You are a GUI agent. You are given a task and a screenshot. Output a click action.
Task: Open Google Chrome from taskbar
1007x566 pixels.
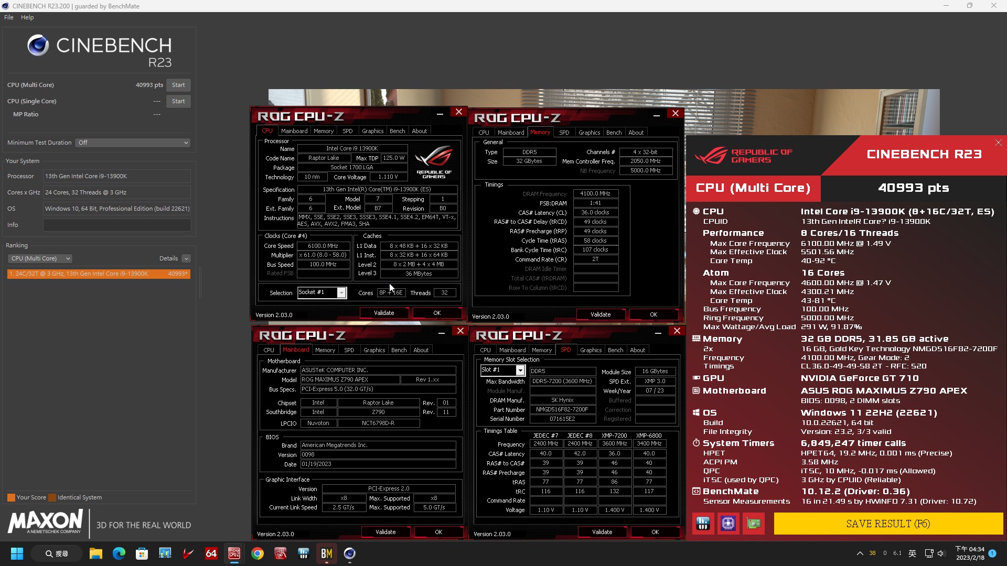[x=258, y=553]
